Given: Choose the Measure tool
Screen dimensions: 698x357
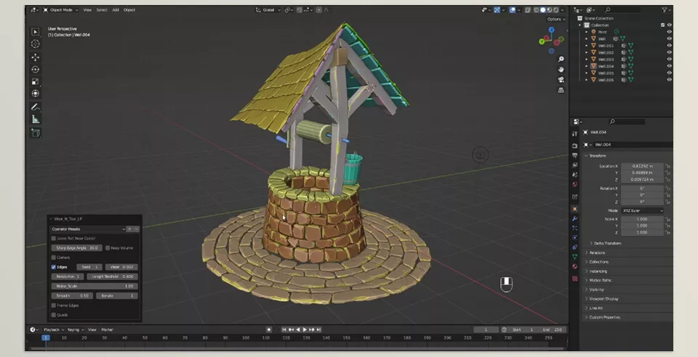Looking at the screenshot, I should [x=35, y=119].
